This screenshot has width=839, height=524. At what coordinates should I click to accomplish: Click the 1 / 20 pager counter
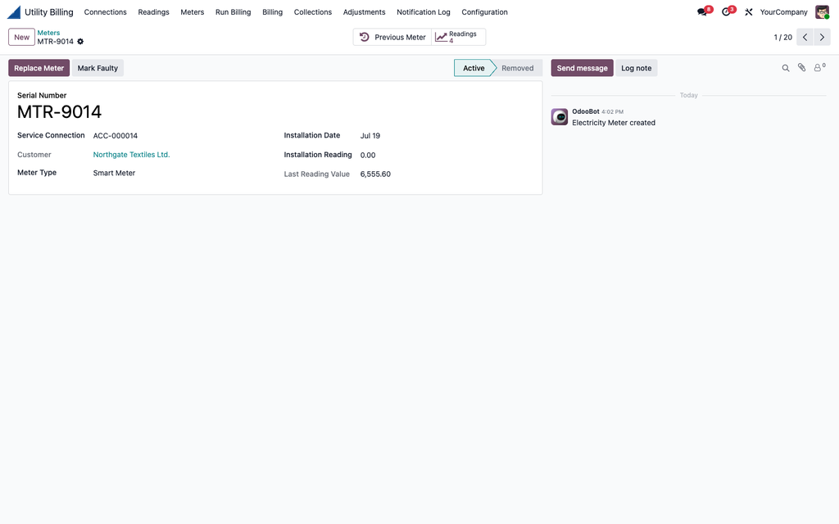click(782, 38)
